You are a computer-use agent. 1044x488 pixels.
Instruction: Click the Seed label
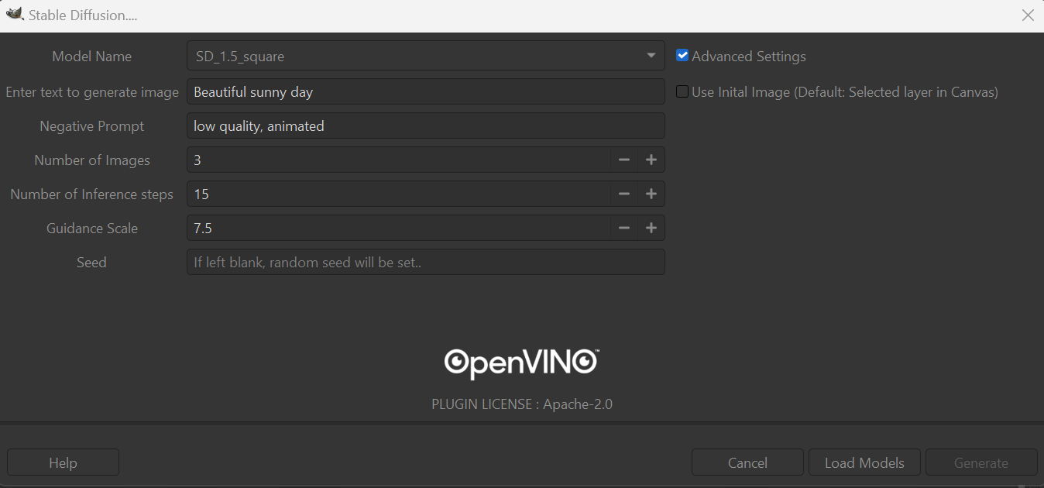point(91,263)
